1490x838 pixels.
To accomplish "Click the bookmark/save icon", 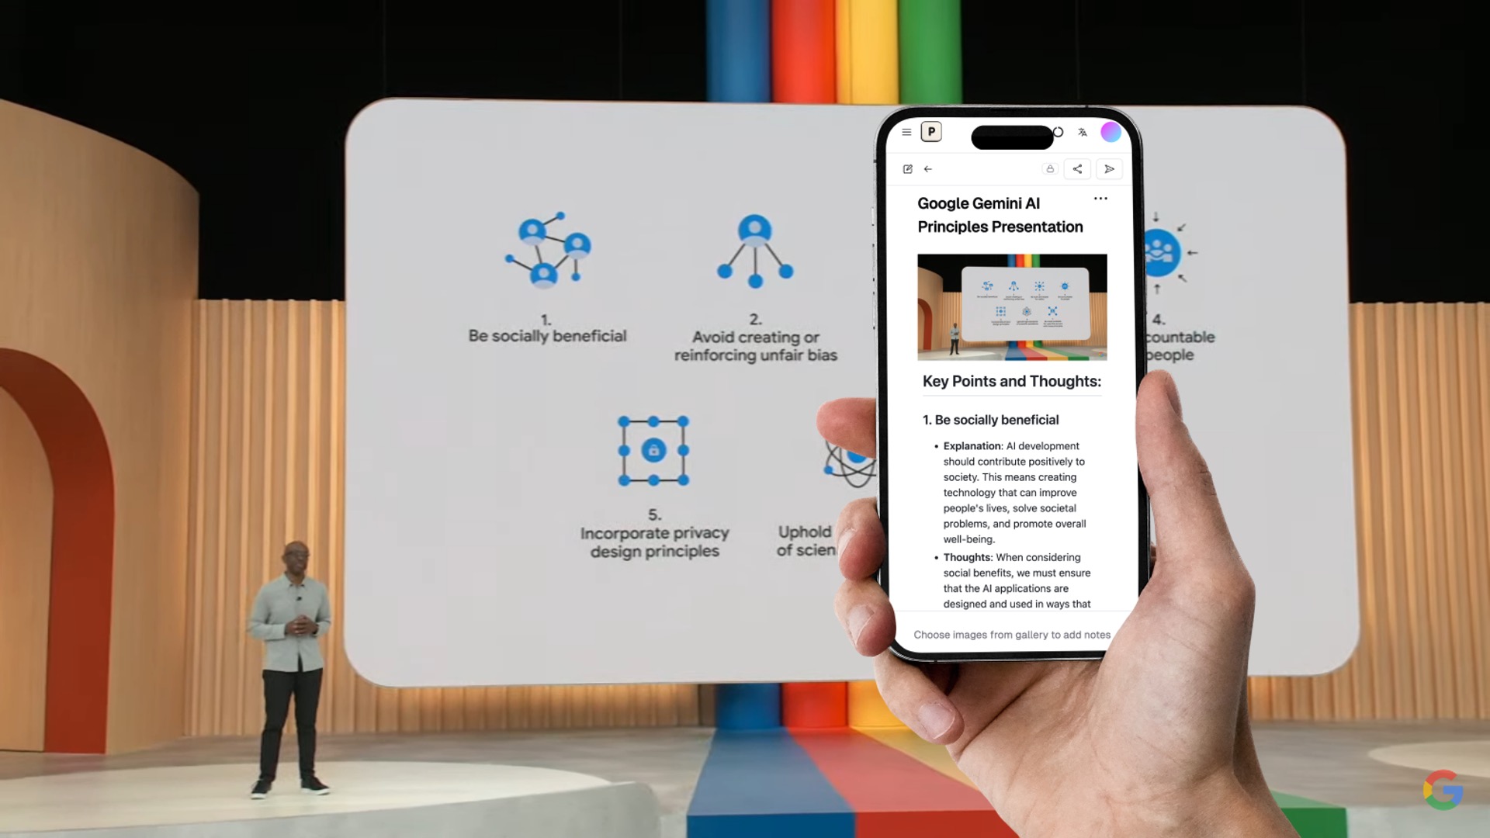I will [x=1049, y=169].
